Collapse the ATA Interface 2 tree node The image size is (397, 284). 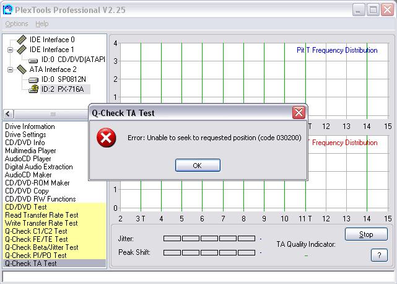click(x=10, y=69)
